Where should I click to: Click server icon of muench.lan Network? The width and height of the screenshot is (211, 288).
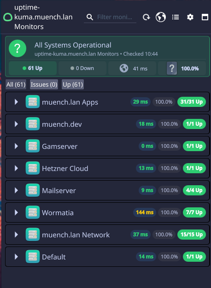[x=33, y=235]
